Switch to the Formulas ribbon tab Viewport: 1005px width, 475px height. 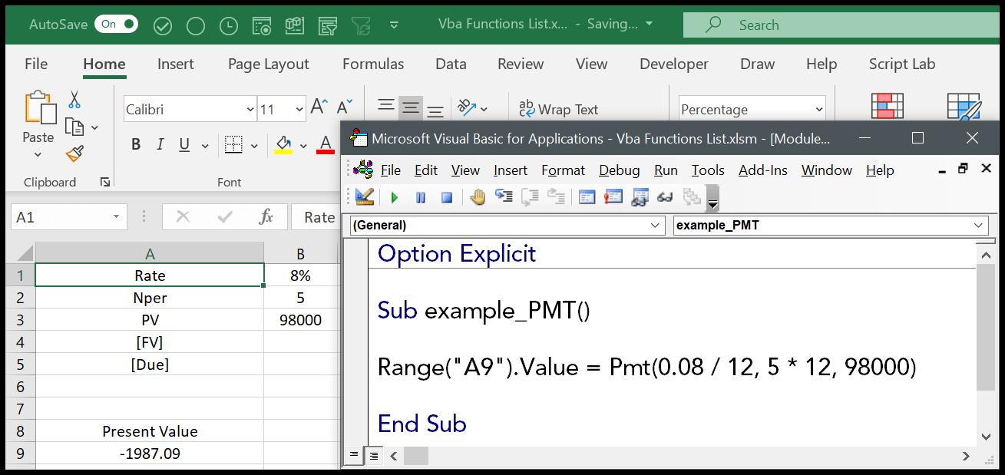372,64
